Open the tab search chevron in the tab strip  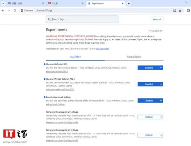[3, 3]
